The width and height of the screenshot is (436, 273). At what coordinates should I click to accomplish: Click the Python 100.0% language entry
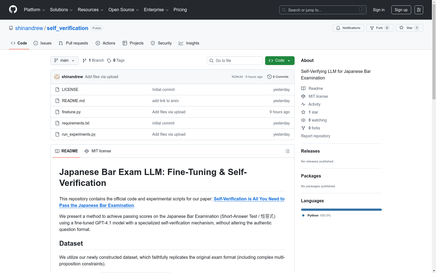pos(316,215)
